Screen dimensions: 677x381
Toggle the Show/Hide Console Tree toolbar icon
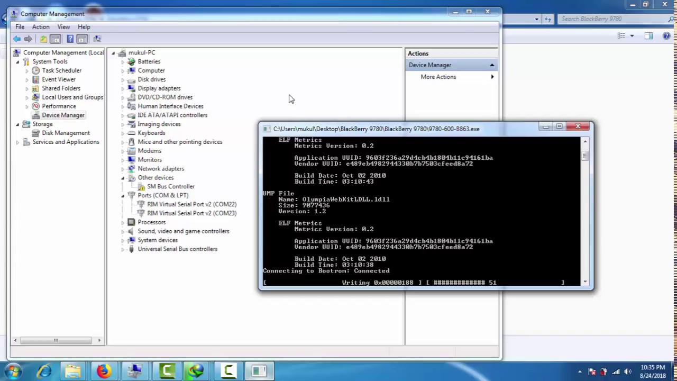(55, 39)
